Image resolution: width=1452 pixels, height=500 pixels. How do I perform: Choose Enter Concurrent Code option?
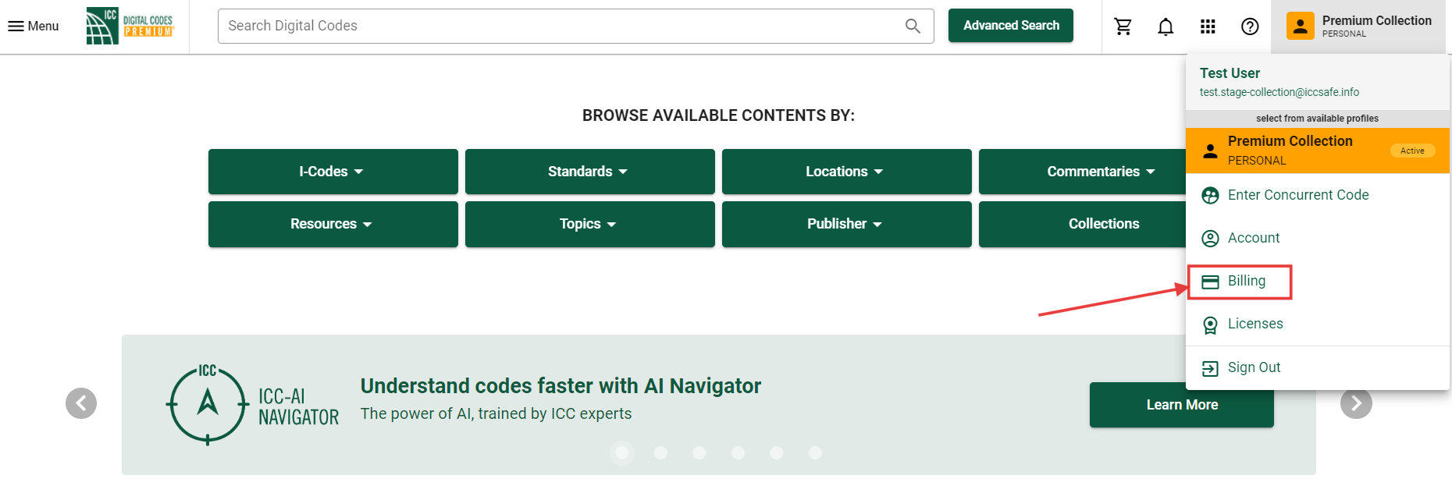[1297, 195]
